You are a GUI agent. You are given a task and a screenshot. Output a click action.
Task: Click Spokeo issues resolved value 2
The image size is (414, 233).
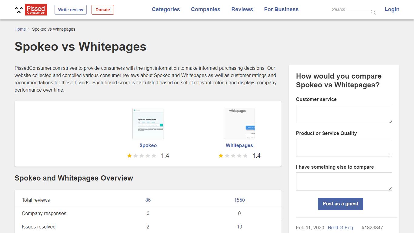tap(148, 227)
